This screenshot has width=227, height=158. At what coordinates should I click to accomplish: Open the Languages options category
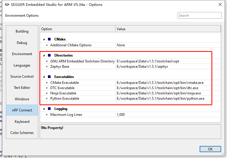point(22,65)
